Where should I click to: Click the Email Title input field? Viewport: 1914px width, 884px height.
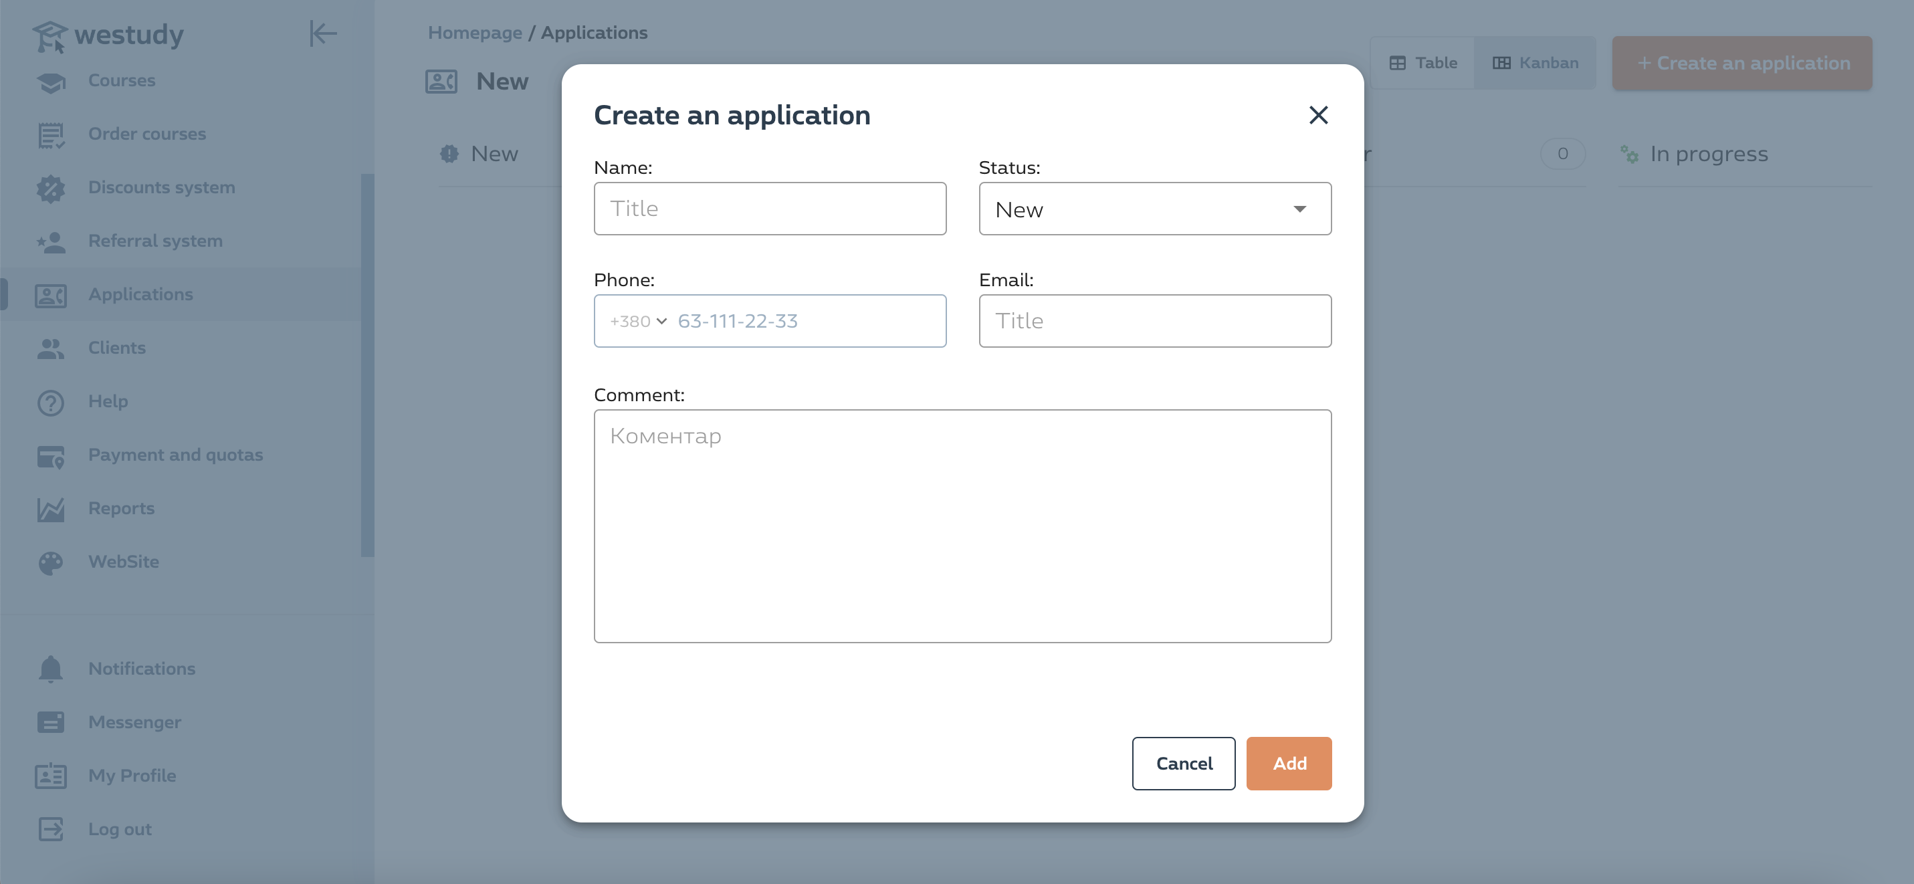tap(1155, 321)
